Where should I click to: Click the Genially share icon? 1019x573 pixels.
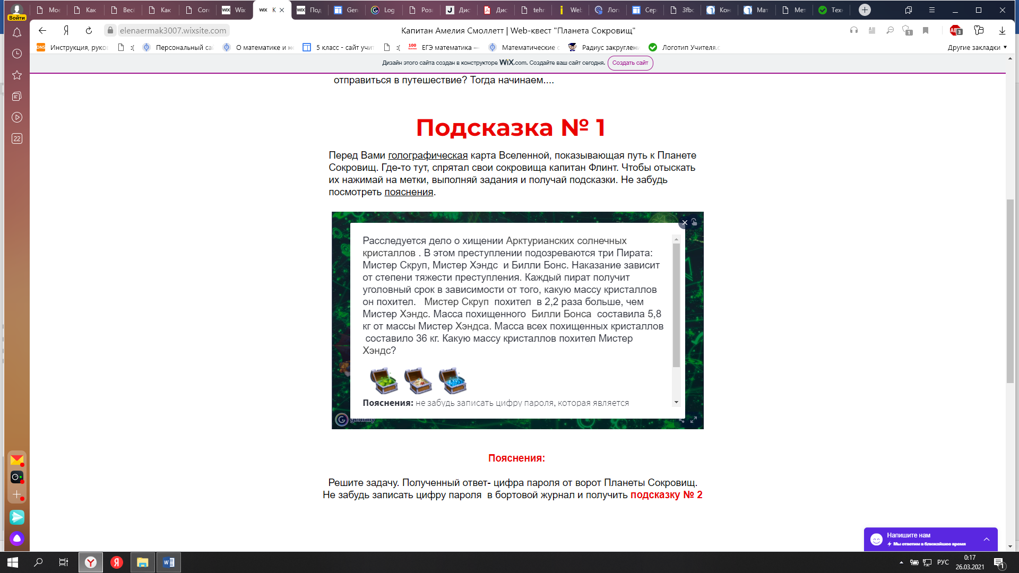tap(681, 420)
